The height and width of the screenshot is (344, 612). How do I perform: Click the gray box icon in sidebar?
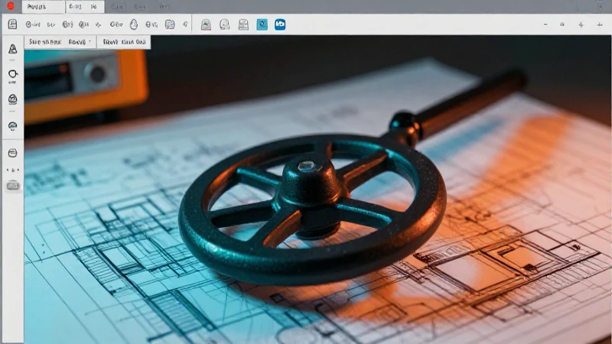(x=12, y=185)
